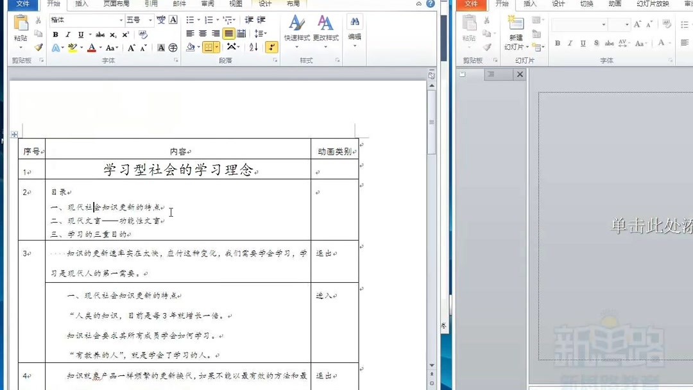
Task: Toggle strikethrough in Word font group
Action: 101,35
